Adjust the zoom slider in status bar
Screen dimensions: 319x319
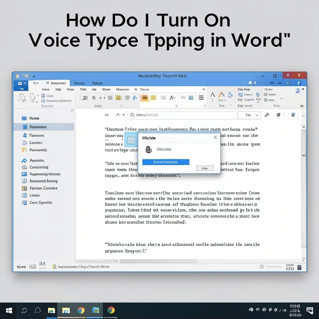click(274, 267)
